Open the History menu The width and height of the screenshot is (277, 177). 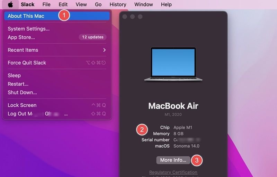118,5
